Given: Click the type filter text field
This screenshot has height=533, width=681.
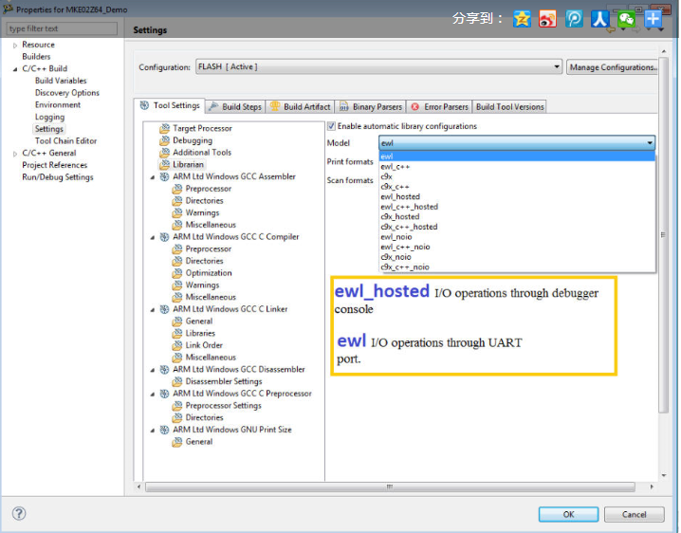Looking at the screenshot, I should pos(62,28).
